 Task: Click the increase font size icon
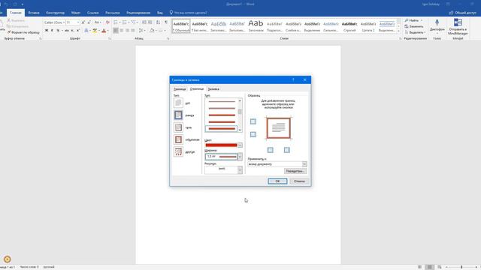click(x=83, y=22)
